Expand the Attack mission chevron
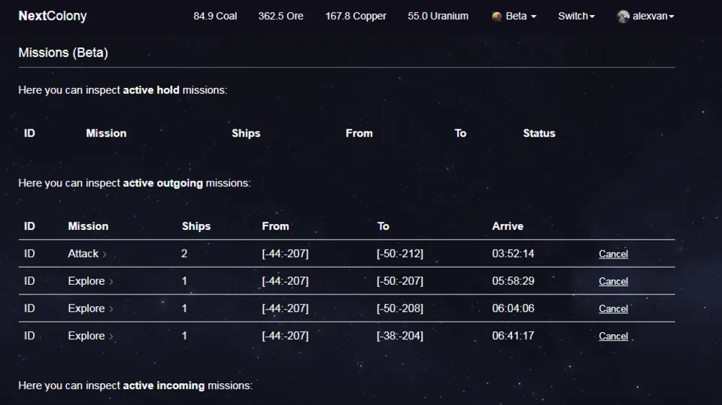This screenshot has width=722, height=405. 105,254
